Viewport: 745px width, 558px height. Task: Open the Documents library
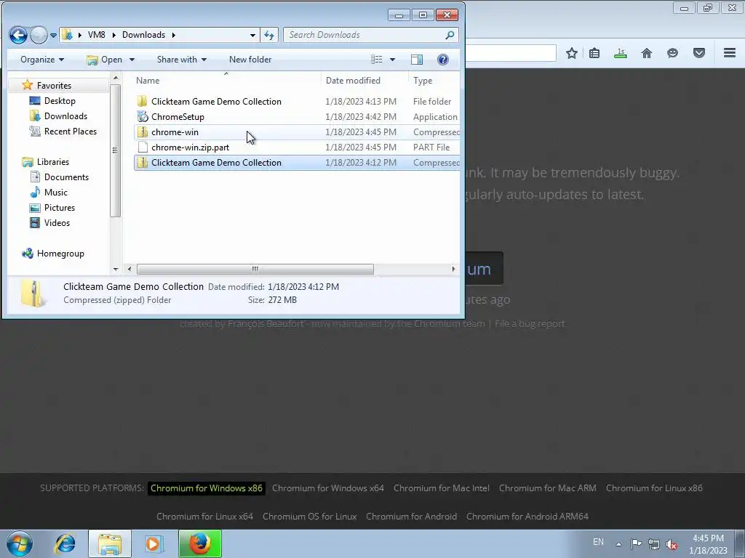click(x=66, y=177)
